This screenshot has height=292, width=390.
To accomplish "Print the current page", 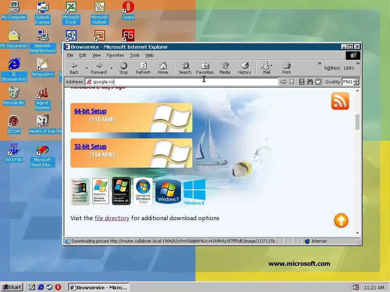I will [286, 68].
